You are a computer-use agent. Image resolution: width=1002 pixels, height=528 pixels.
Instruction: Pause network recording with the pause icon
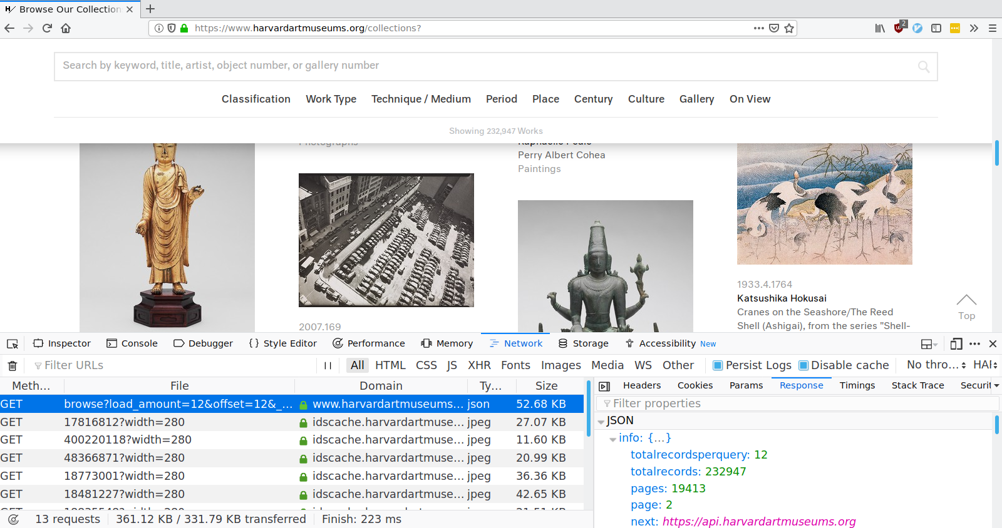pyautogui.click(x=328, y=365)
